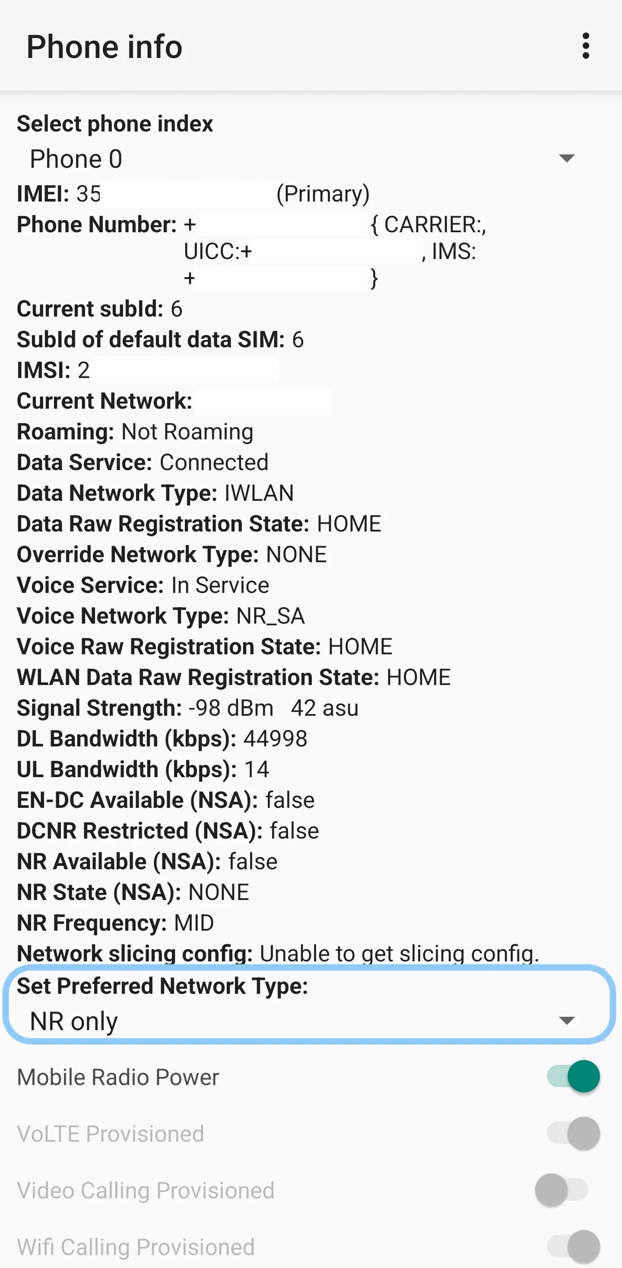Click the Phone info title
This screenshot has width=622, height=1268.
pyautogui.click(x=104, y=47)
